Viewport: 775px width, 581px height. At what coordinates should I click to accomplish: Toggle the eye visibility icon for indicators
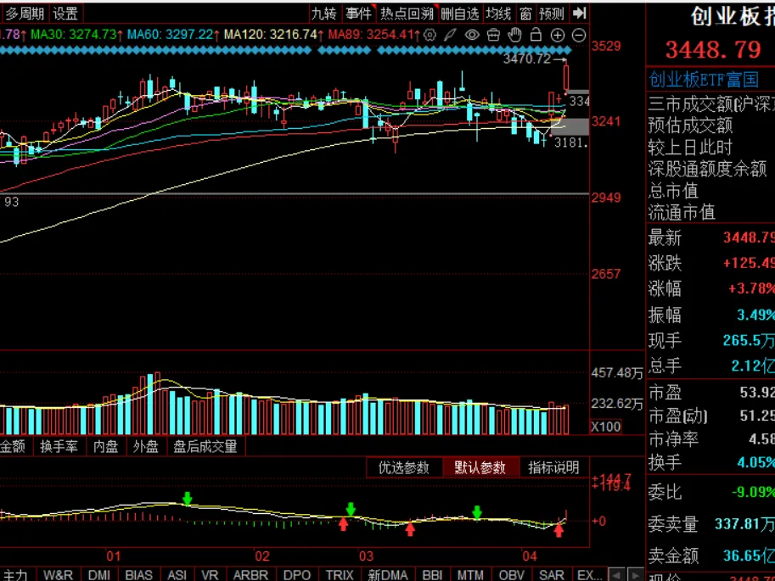coord(472,35)
